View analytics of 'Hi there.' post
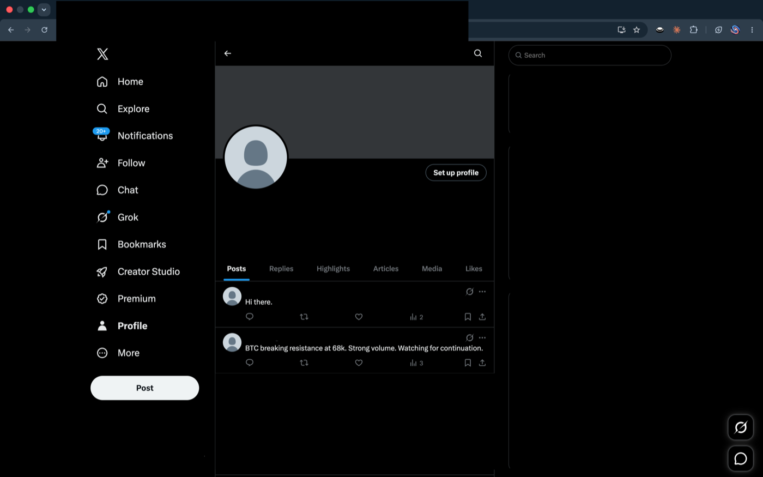This screenshot has height=477, width=763. 416,317
